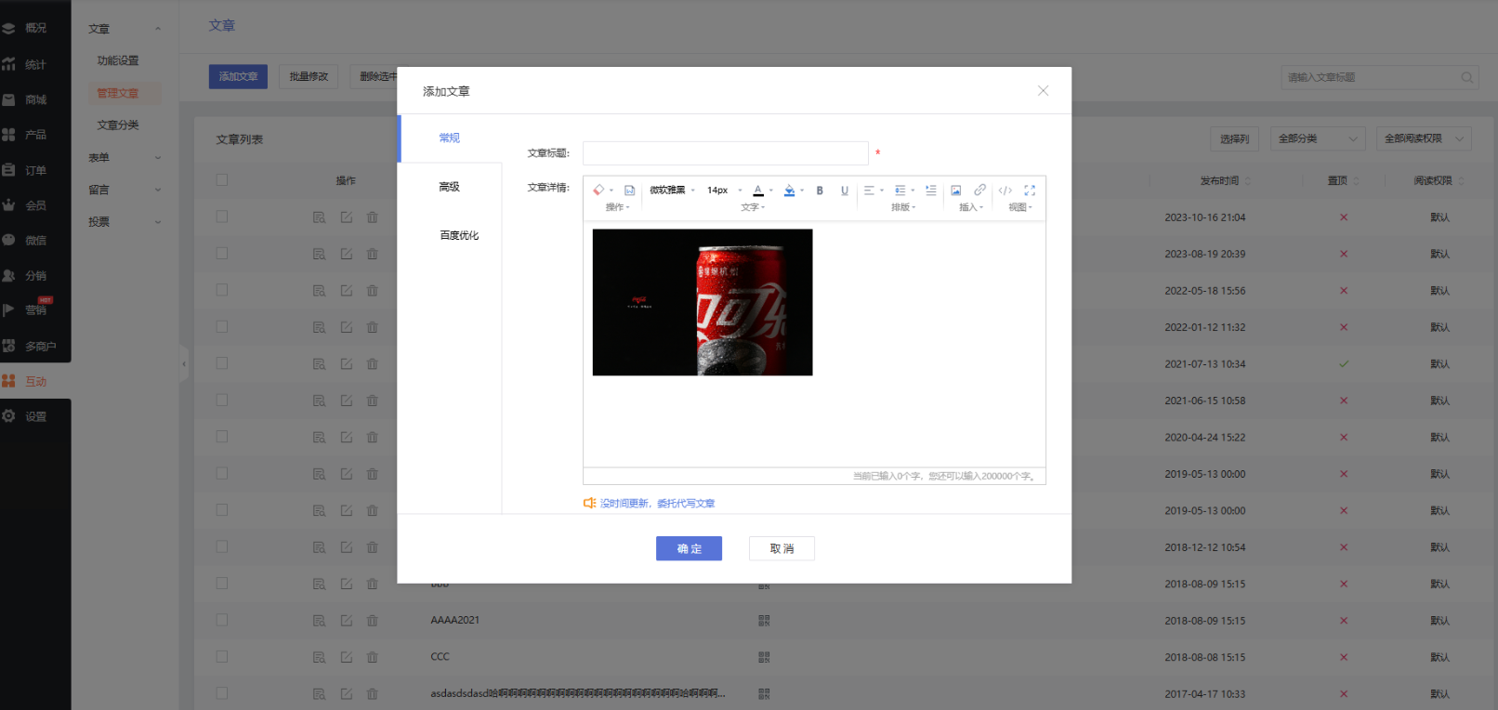Expand the 文字 toolbar group menu
The width and height of the screenshot is (1498, 710).
coord(753,207)
